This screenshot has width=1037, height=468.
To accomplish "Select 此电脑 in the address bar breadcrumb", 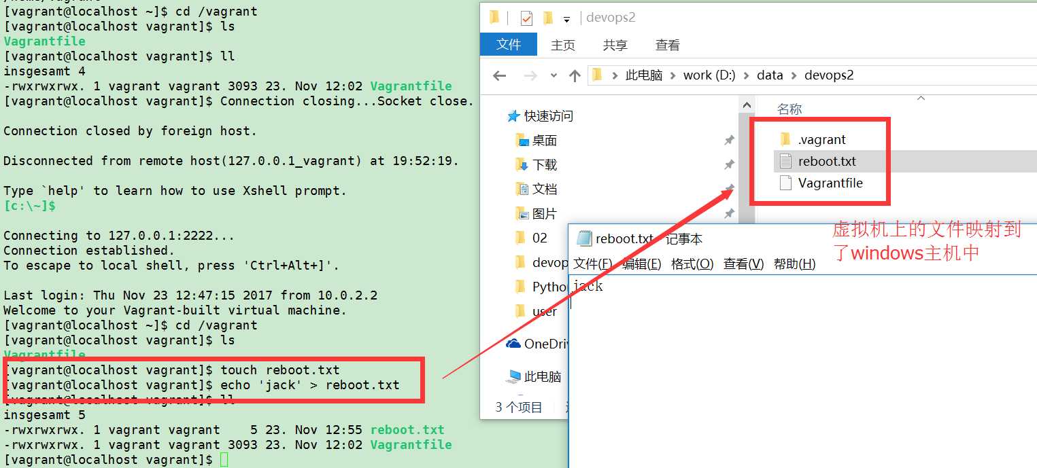I will pos(644,75).
